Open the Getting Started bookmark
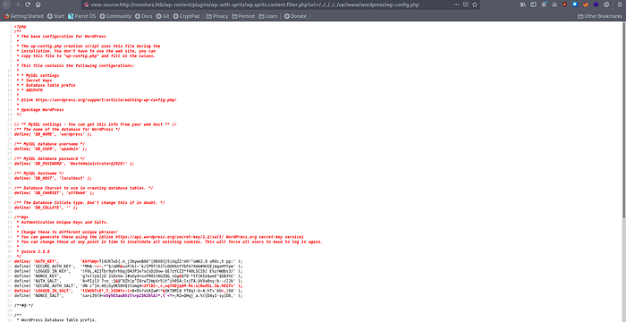Screen dimensions: 626x322 click(x=23, y=16)
